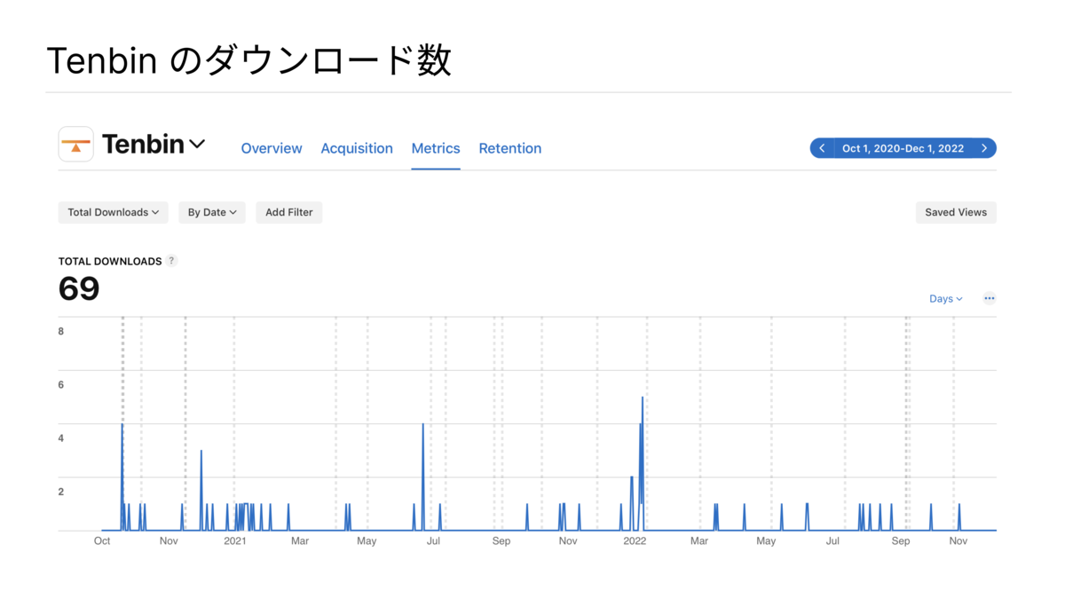Click the 69 total downloads value

[x=79, y=288]
